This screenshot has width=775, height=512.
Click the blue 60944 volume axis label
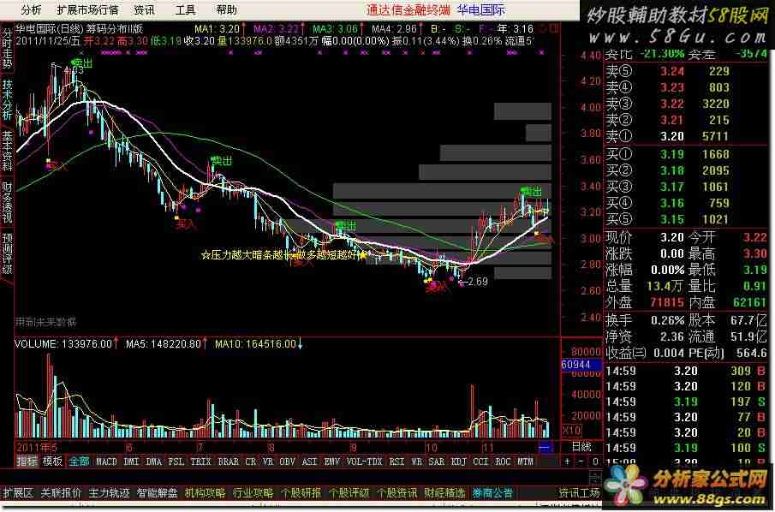click(x=581, y=365)
